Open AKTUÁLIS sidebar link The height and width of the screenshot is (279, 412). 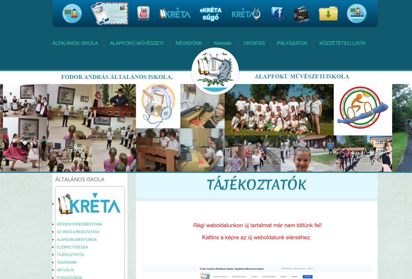click(65, 270)
